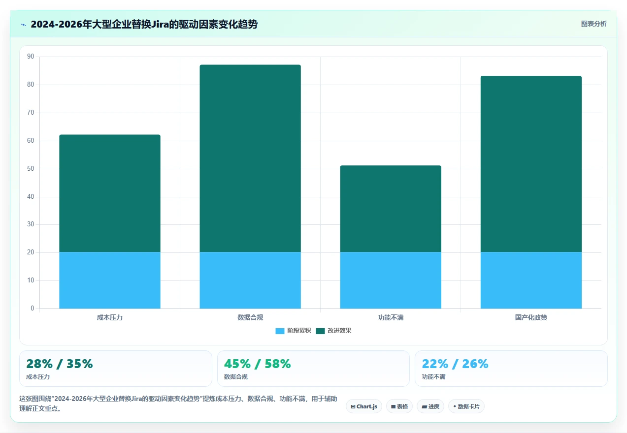Image resolution: width=627 pixels, height=433 pixels.
Task: Click the 图表分析 label in header
Action: (x=594, y=24)
